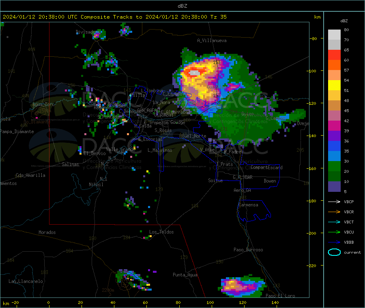This screenshot has width=365, height=308.
Task: Click the cyan VBCT arrow legend icon
Action: 334,222
